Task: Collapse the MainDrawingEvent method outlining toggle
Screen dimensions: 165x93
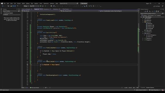Action: (x=31, y=75)
